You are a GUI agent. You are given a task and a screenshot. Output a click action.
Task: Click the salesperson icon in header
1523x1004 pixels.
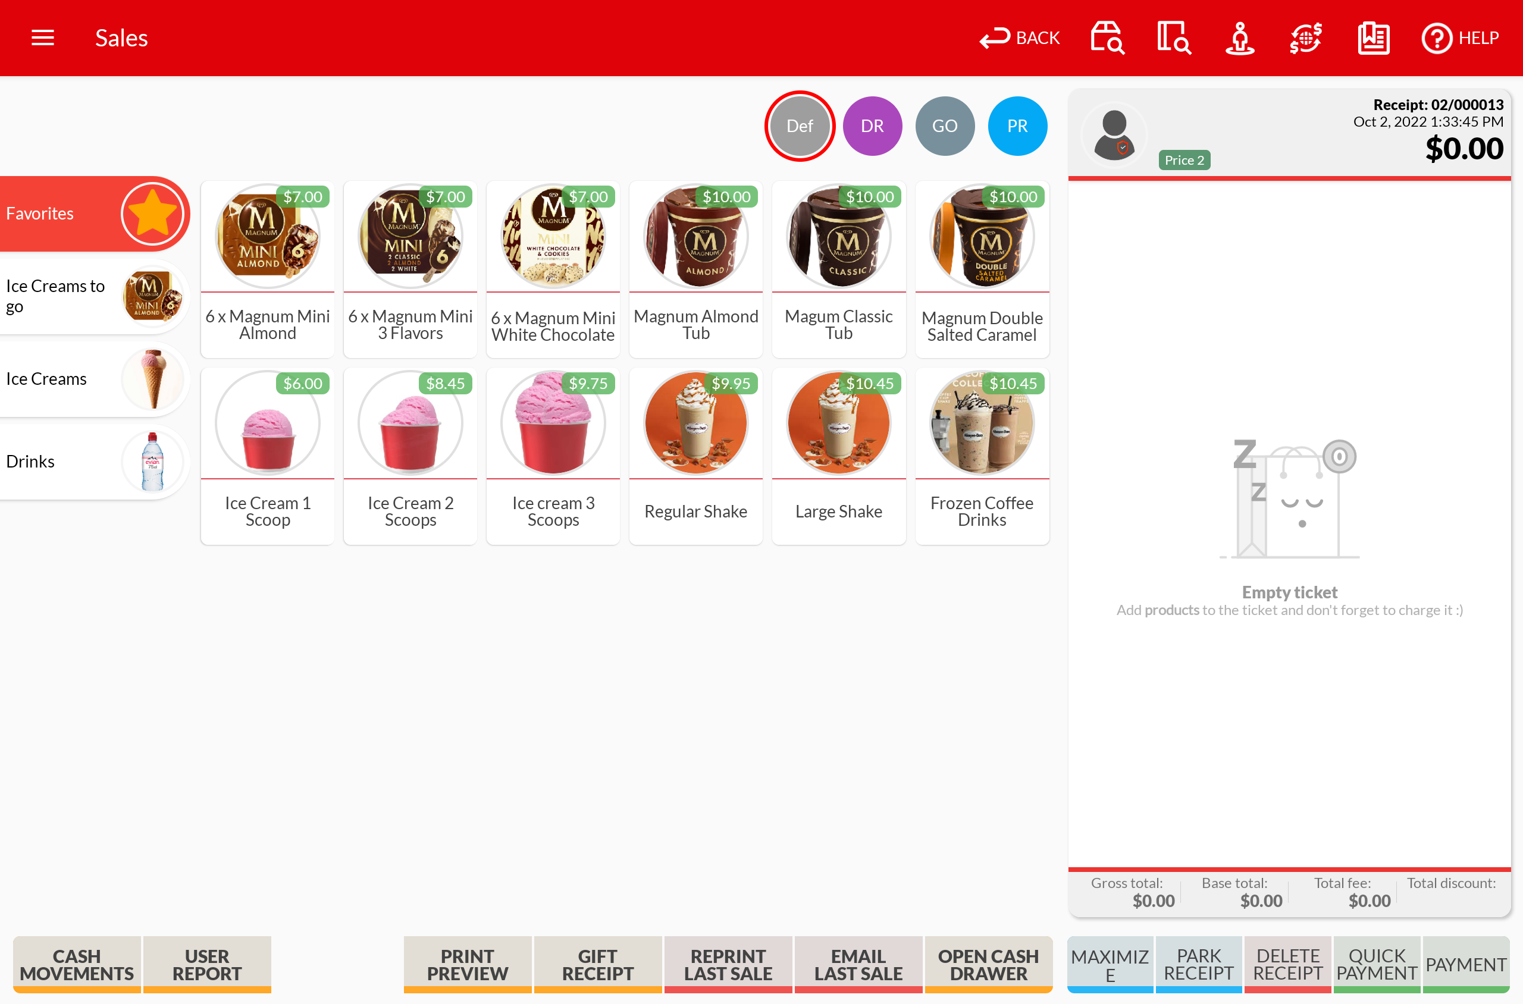pyautogui.click(x=1239, y=38)
